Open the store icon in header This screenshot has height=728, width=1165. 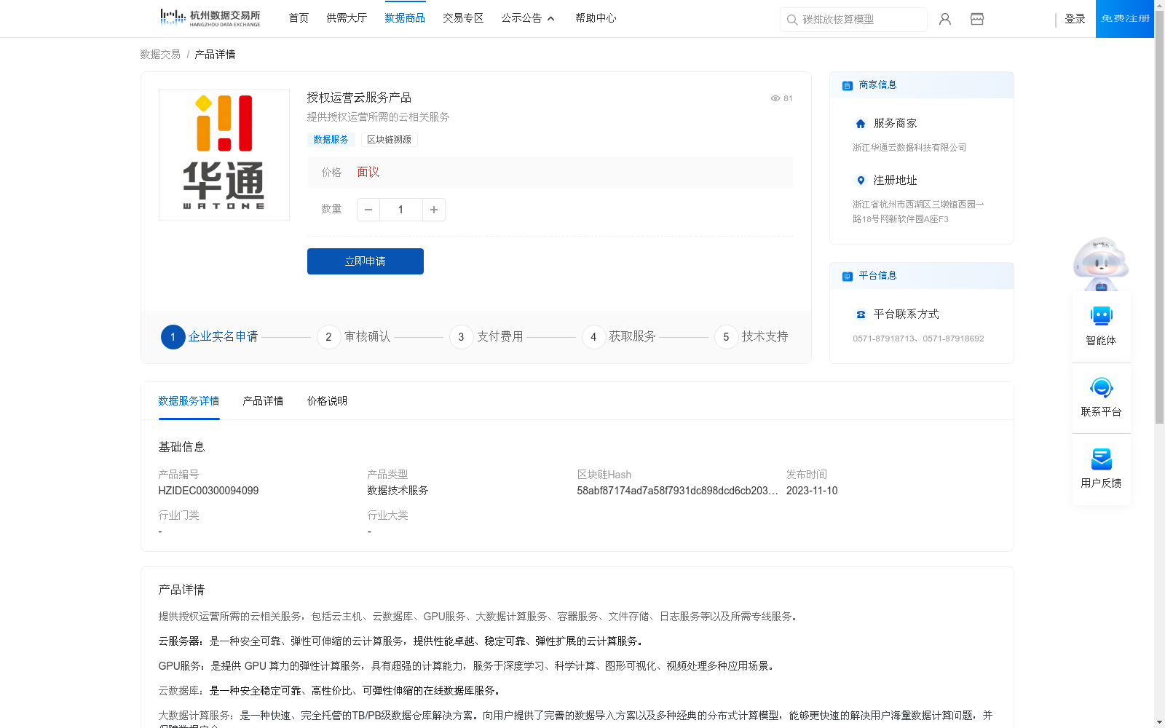pyautogui.click(x=977, y=19)
